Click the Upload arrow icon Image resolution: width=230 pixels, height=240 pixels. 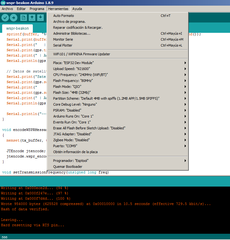coord(14,17)
